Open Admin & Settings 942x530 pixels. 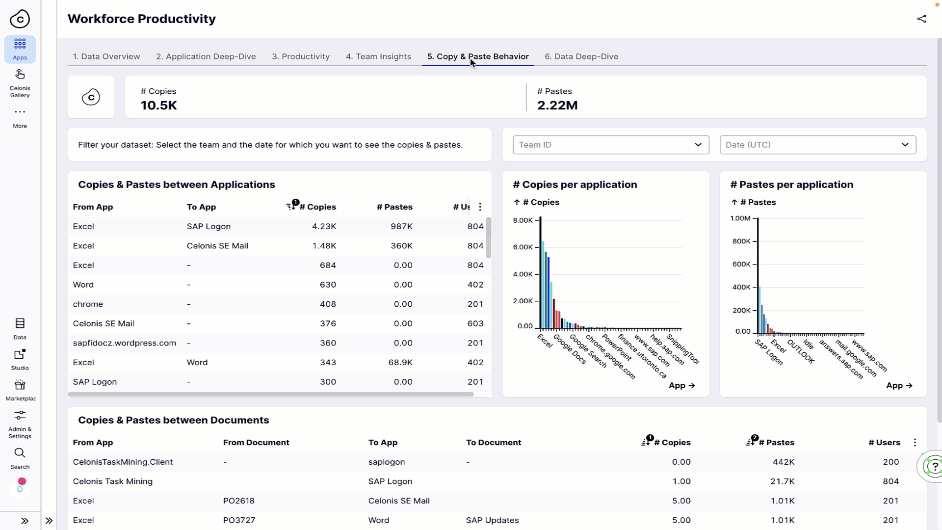tap(20, 422)
